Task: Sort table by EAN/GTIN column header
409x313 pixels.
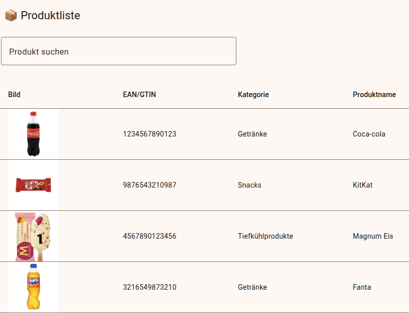Action: [x=139, y=95]
